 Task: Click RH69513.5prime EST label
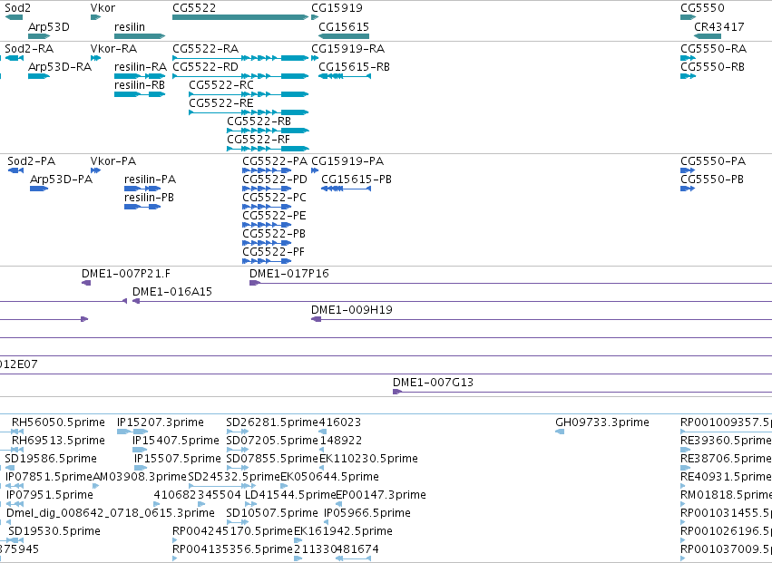[58, 441]
